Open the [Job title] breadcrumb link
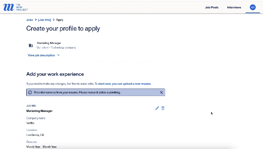The width and height of the screenshot is (263, 149). 44,20
